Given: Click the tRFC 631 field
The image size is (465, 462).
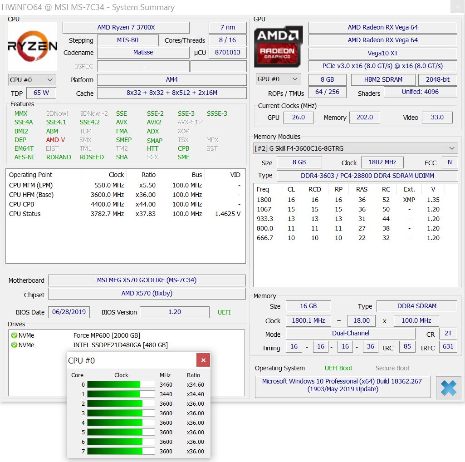Looking at the screenshot, I should pos(448,347).
